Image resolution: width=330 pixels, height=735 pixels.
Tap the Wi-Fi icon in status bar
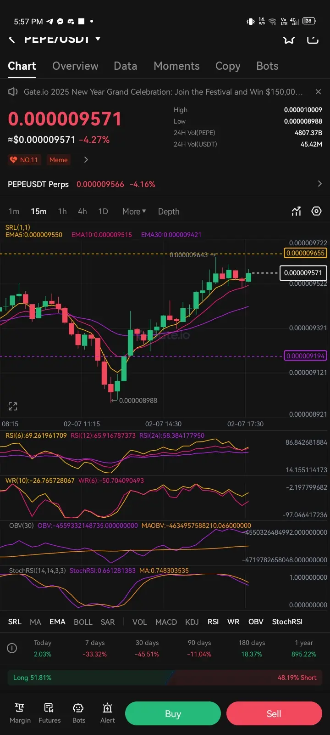tap(272, 21)
